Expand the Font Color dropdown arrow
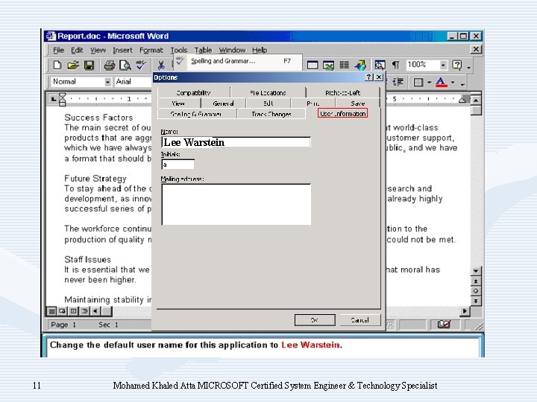Viewport: 537px width, 402px height. [453, 83]
